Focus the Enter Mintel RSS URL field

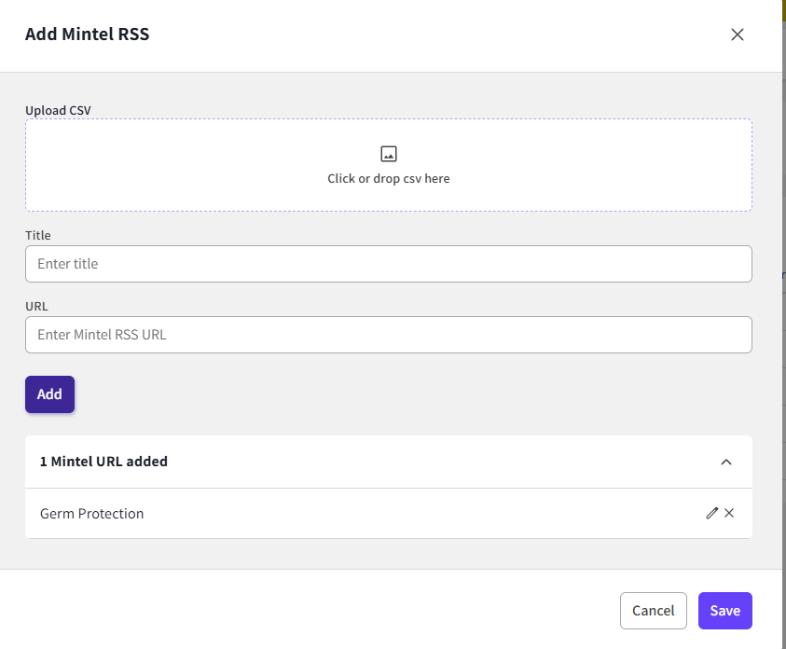[389, 335]
